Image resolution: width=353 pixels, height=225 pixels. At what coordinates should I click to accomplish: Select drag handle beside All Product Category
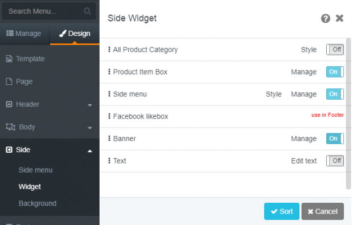point(109,50)
